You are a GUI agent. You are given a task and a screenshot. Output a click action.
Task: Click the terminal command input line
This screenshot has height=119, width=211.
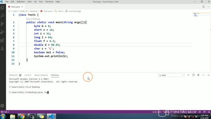pos(29,93)
